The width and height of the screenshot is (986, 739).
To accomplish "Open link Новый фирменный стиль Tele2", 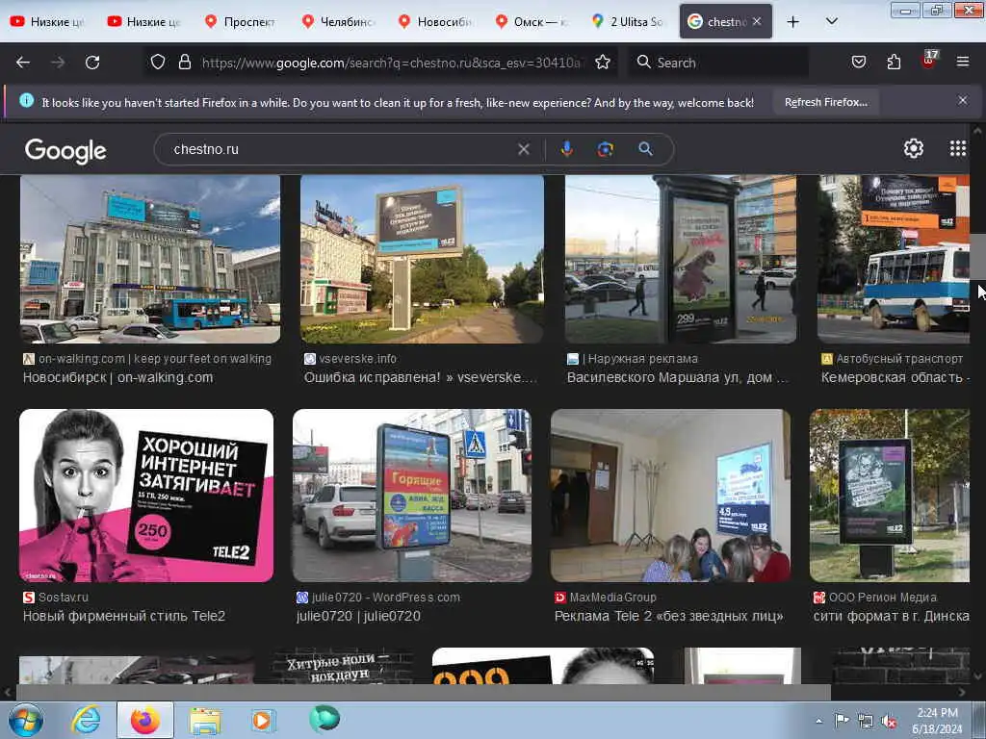I will 124,616.
